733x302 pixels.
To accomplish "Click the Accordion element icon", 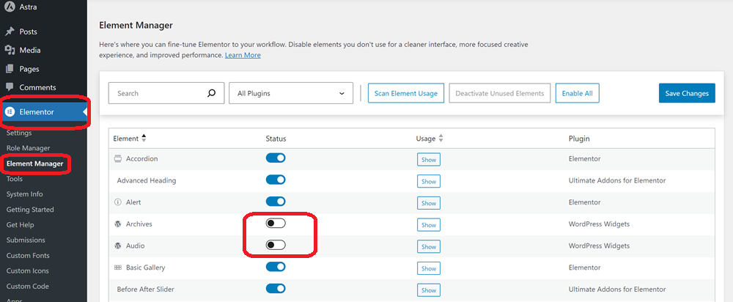I will (x=117, y=159).
